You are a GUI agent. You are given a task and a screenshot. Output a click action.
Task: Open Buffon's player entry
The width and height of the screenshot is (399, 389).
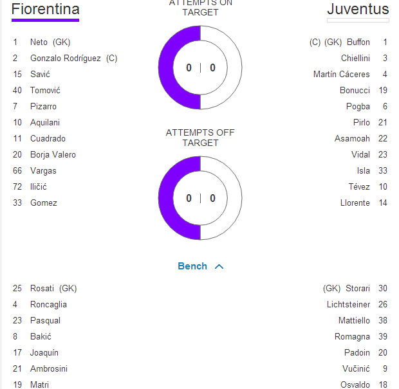click(358, 42)
